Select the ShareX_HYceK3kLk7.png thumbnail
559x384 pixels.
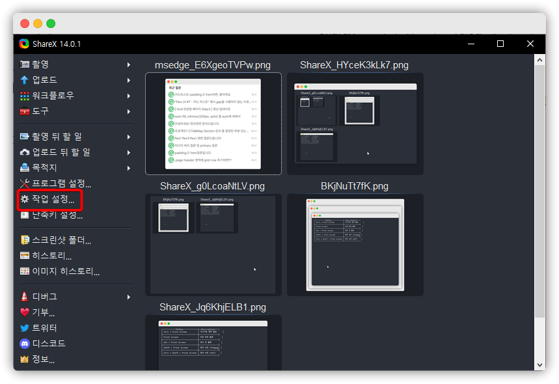click(x=355, y=124)
